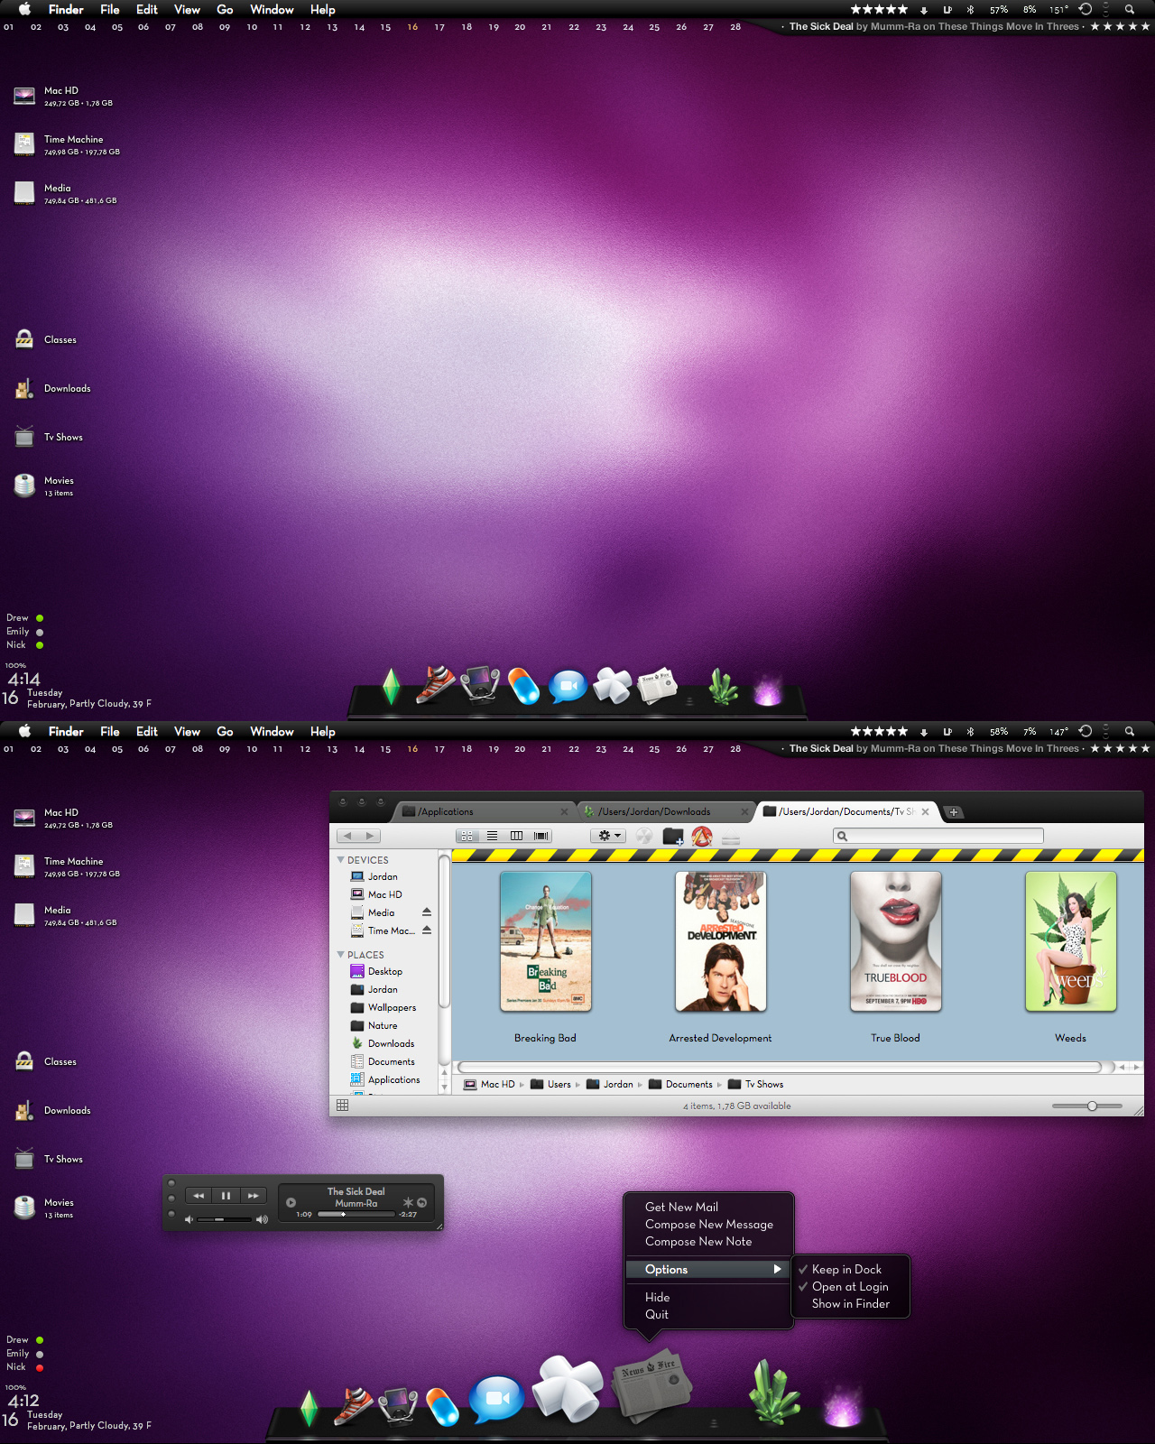Click the 147° temperature readout in menu bar
Viewport: 1155px width, 1444px height.
(1058, 732)
